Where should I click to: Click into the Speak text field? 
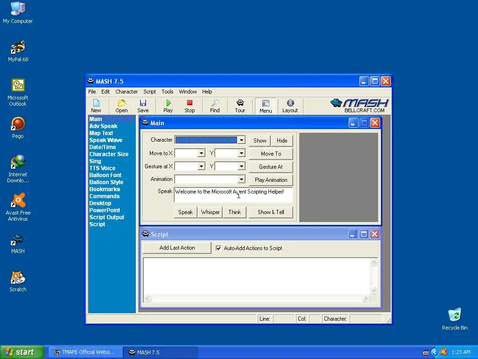pyautogui.click(x=233, y=195)
